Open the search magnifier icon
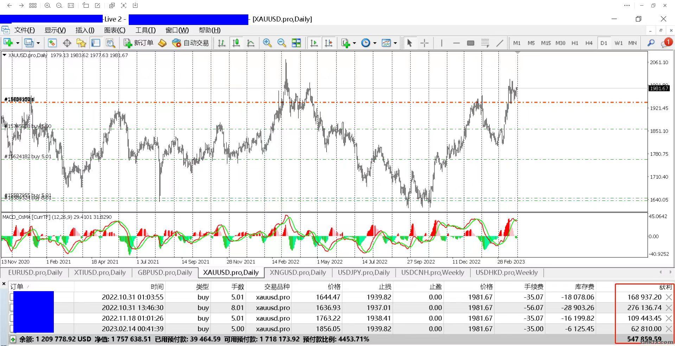The width and height of the screenshot is (675, 346). 651,43
